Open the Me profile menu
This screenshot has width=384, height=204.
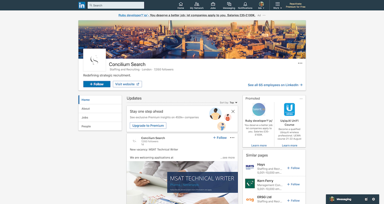[x=261, y=5]
